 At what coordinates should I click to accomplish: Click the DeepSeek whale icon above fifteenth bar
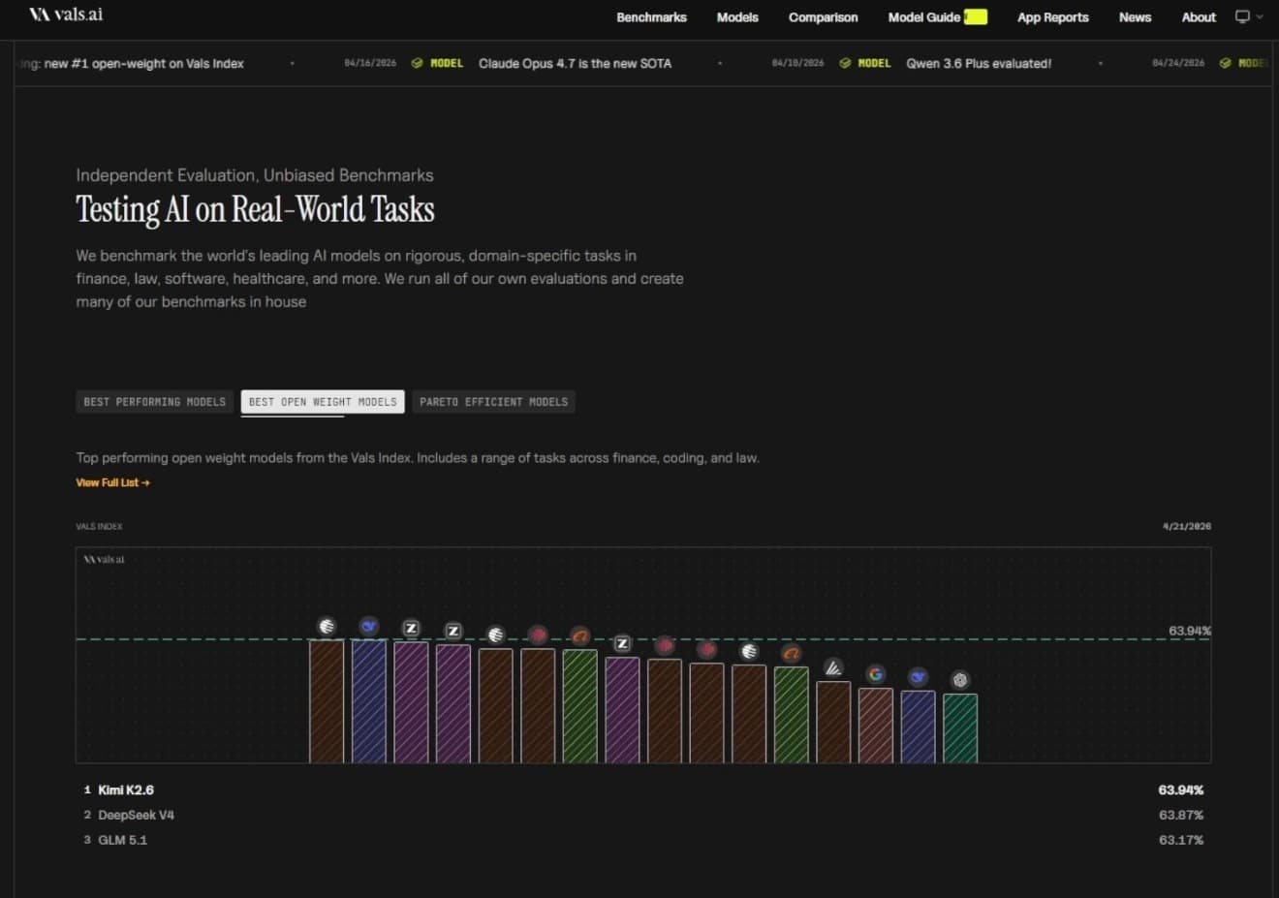pos(918,677)
